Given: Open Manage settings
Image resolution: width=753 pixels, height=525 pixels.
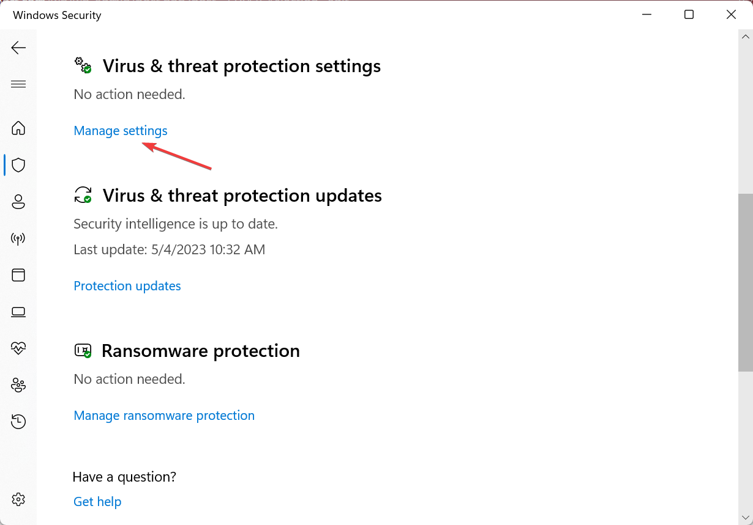Looking at the screenshot, I should [120, 130].
